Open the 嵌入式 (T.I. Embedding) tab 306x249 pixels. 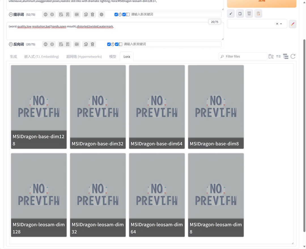pos(42,57)
